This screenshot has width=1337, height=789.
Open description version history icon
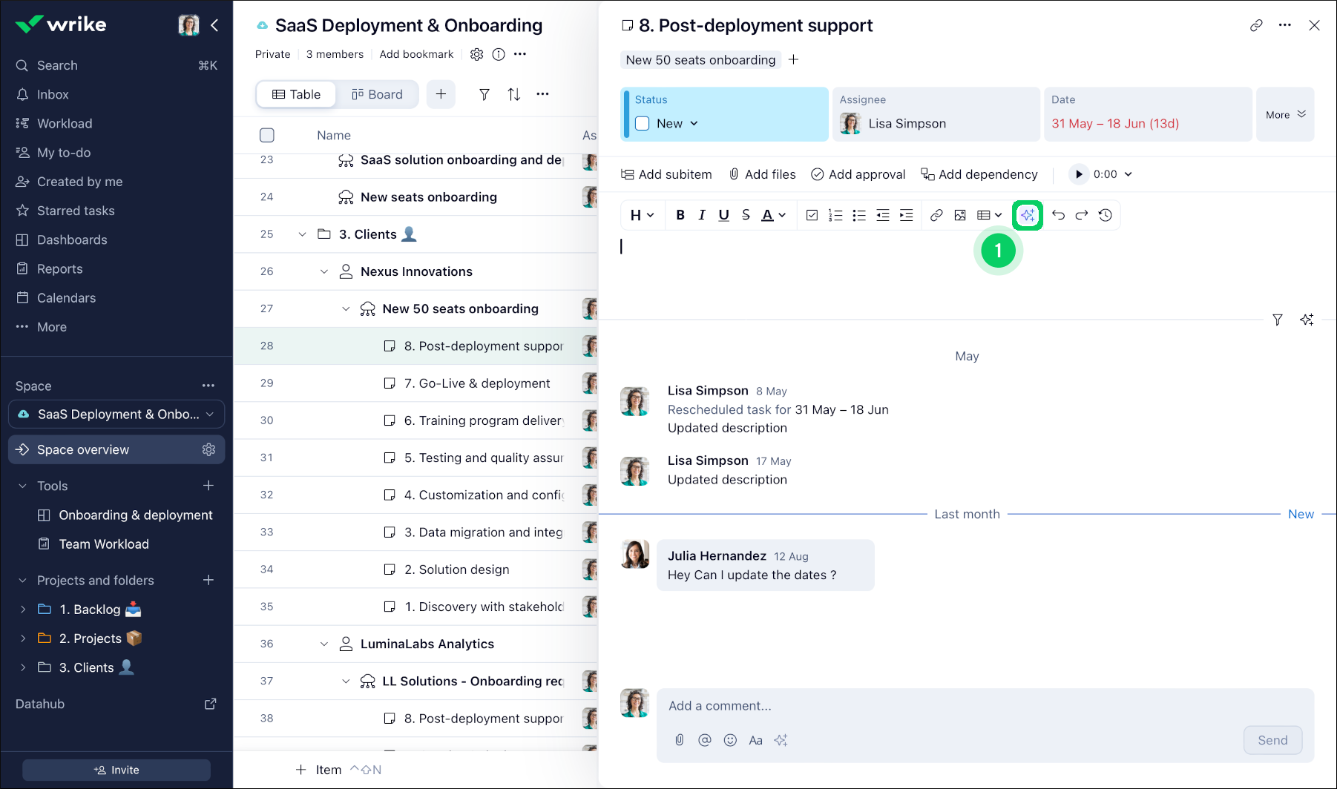(x=1106, y=215)
